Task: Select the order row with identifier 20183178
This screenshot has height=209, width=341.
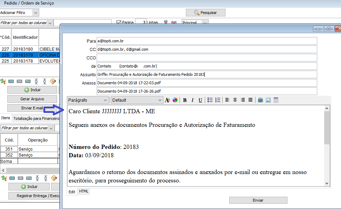Action: tap(30, 61)
